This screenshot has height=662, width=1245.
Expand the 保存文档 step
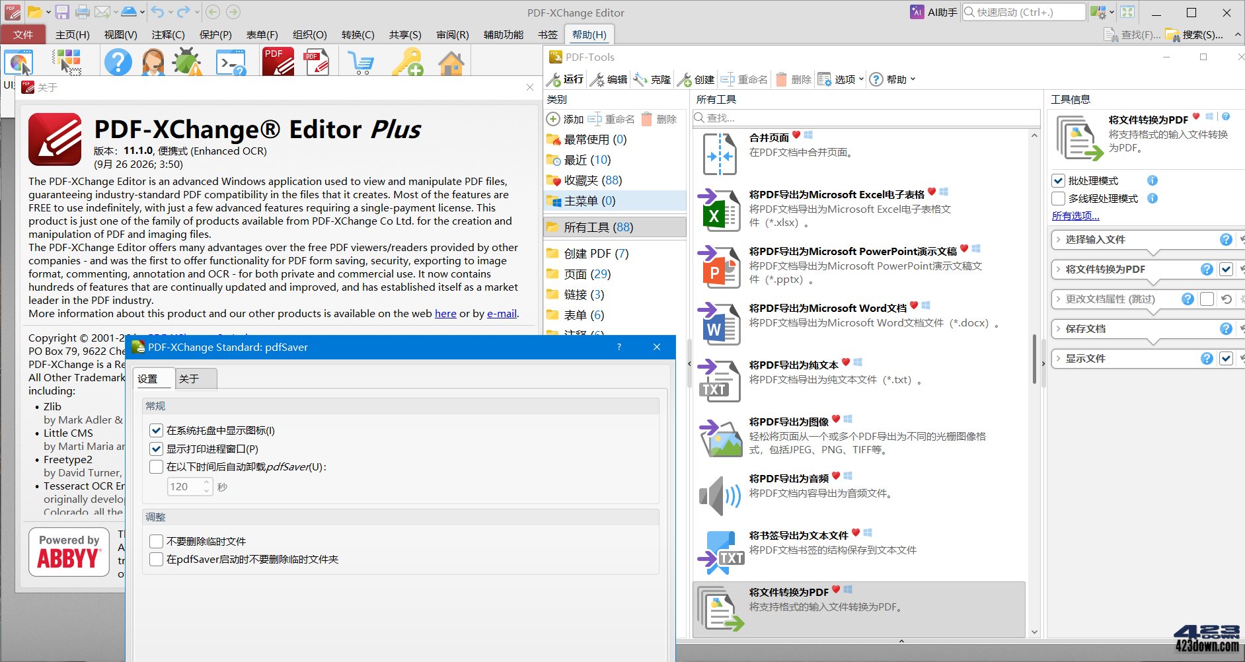(x=1058, y=328)
